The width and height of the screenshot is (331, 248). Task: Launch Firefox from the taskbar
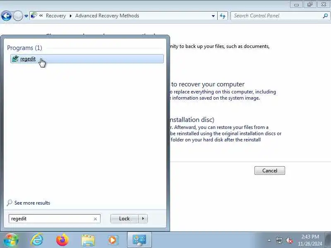tap(62, 240)
